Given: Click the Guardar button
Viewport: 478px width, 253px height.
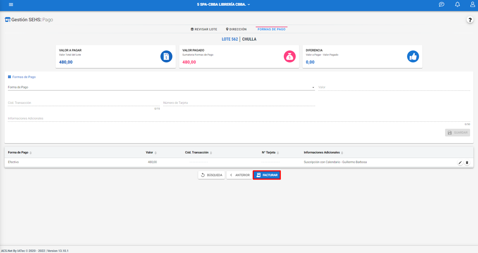Looking at the screenshot, I should tap(458, 133).
